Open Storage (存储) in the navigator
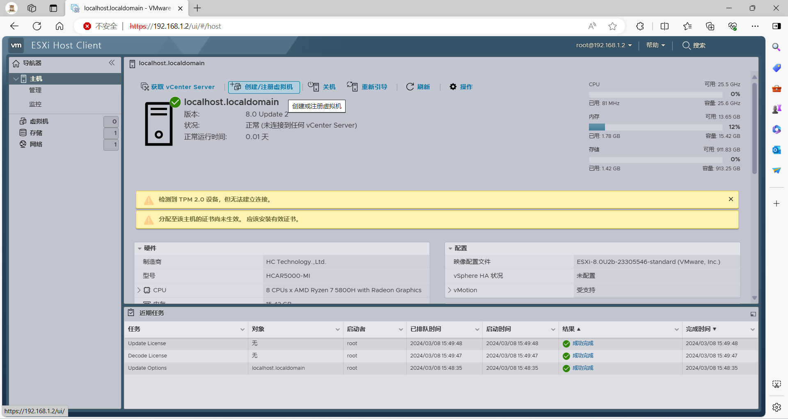This screenshot has width=788, height=419. (36, 133)
